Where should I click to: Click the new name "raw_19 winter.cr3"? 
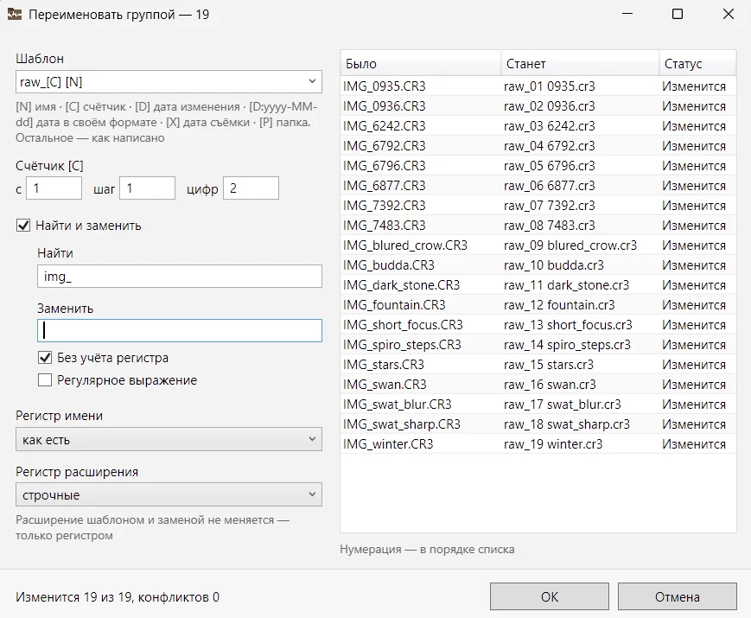click(553, 444)
